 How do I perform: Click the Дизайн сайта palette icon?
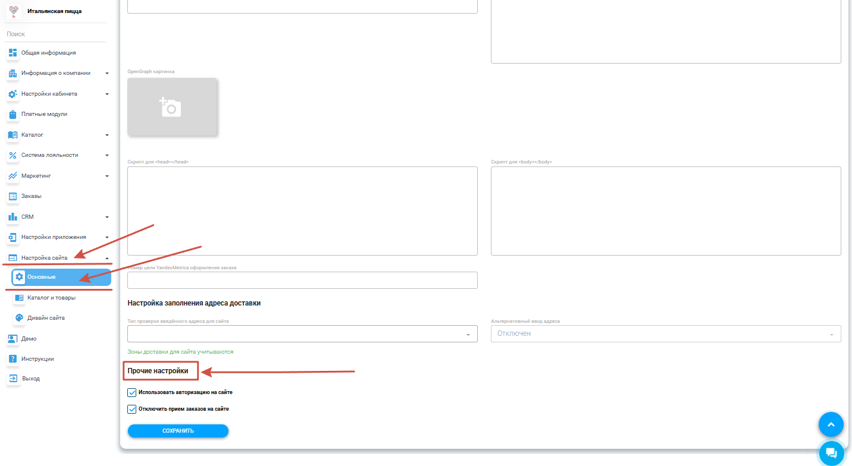click(x=19, y=318)
